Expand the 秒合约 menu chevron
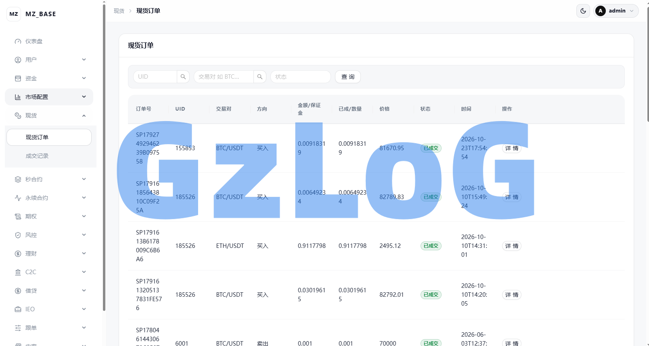The height and width of the screenshot is (346, 649). coord(84,179)
